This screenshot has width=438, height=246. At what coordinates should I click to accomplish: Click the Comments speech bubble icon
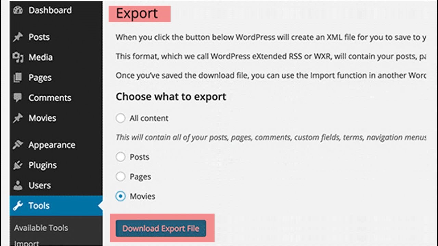17,98
